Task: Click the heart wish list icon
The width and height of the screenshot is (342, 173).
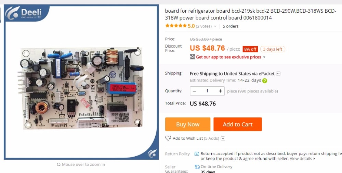Action: [168, 138]
